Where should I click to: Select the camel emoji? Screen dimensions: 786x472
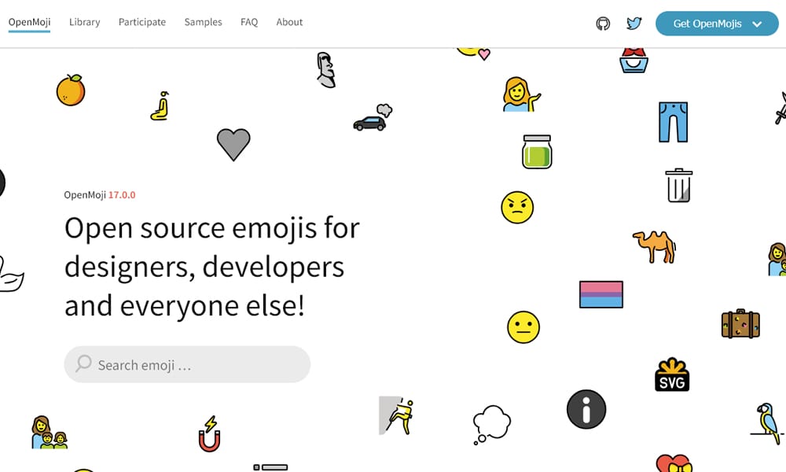pyautogui.click(x=654, y=246)
